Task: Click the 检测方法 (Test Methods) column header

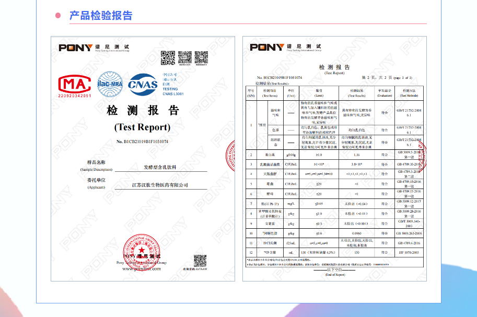Action: [409, 93]
